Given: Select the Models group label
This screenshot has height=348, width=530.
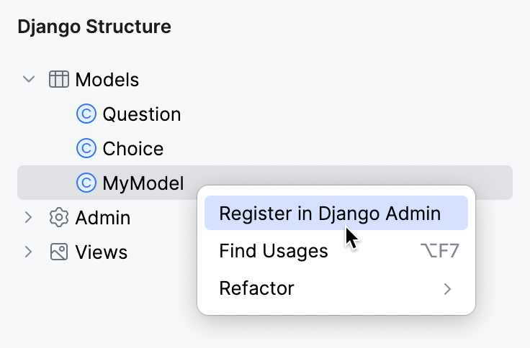Looking at the screenshot, I should (x=107, y=79).
